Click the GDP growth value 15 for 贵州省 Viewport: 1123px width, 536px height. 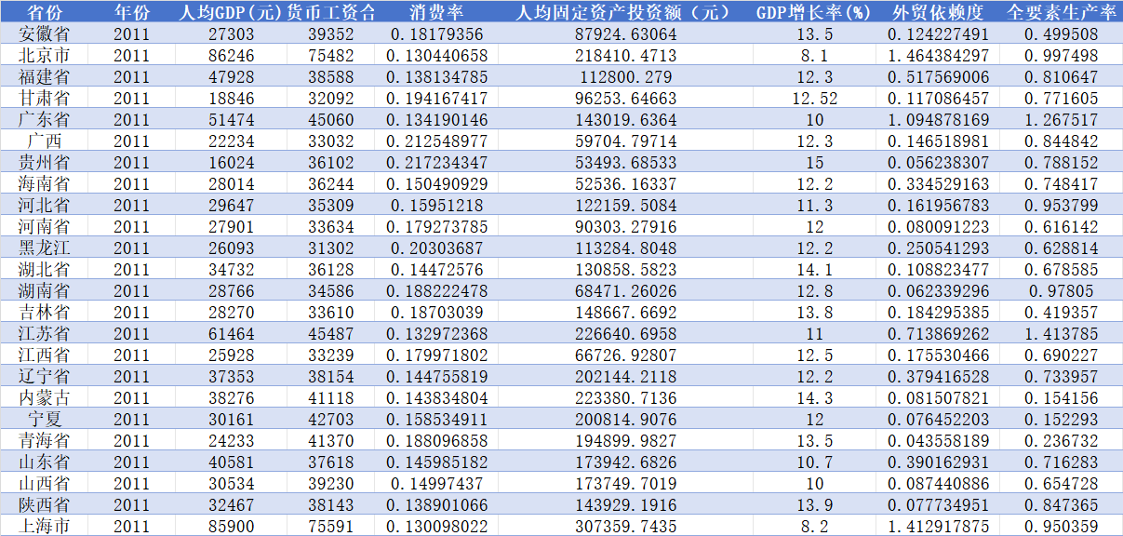(814, 162)
